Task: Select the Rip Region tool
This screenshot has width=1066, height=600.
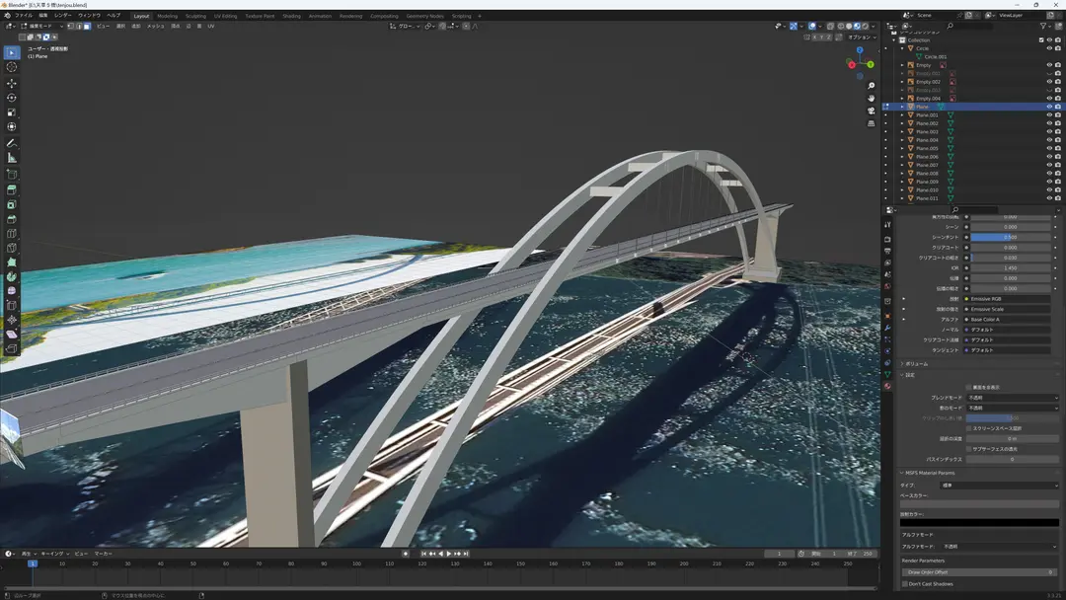Action: click(x=12, y=349)
